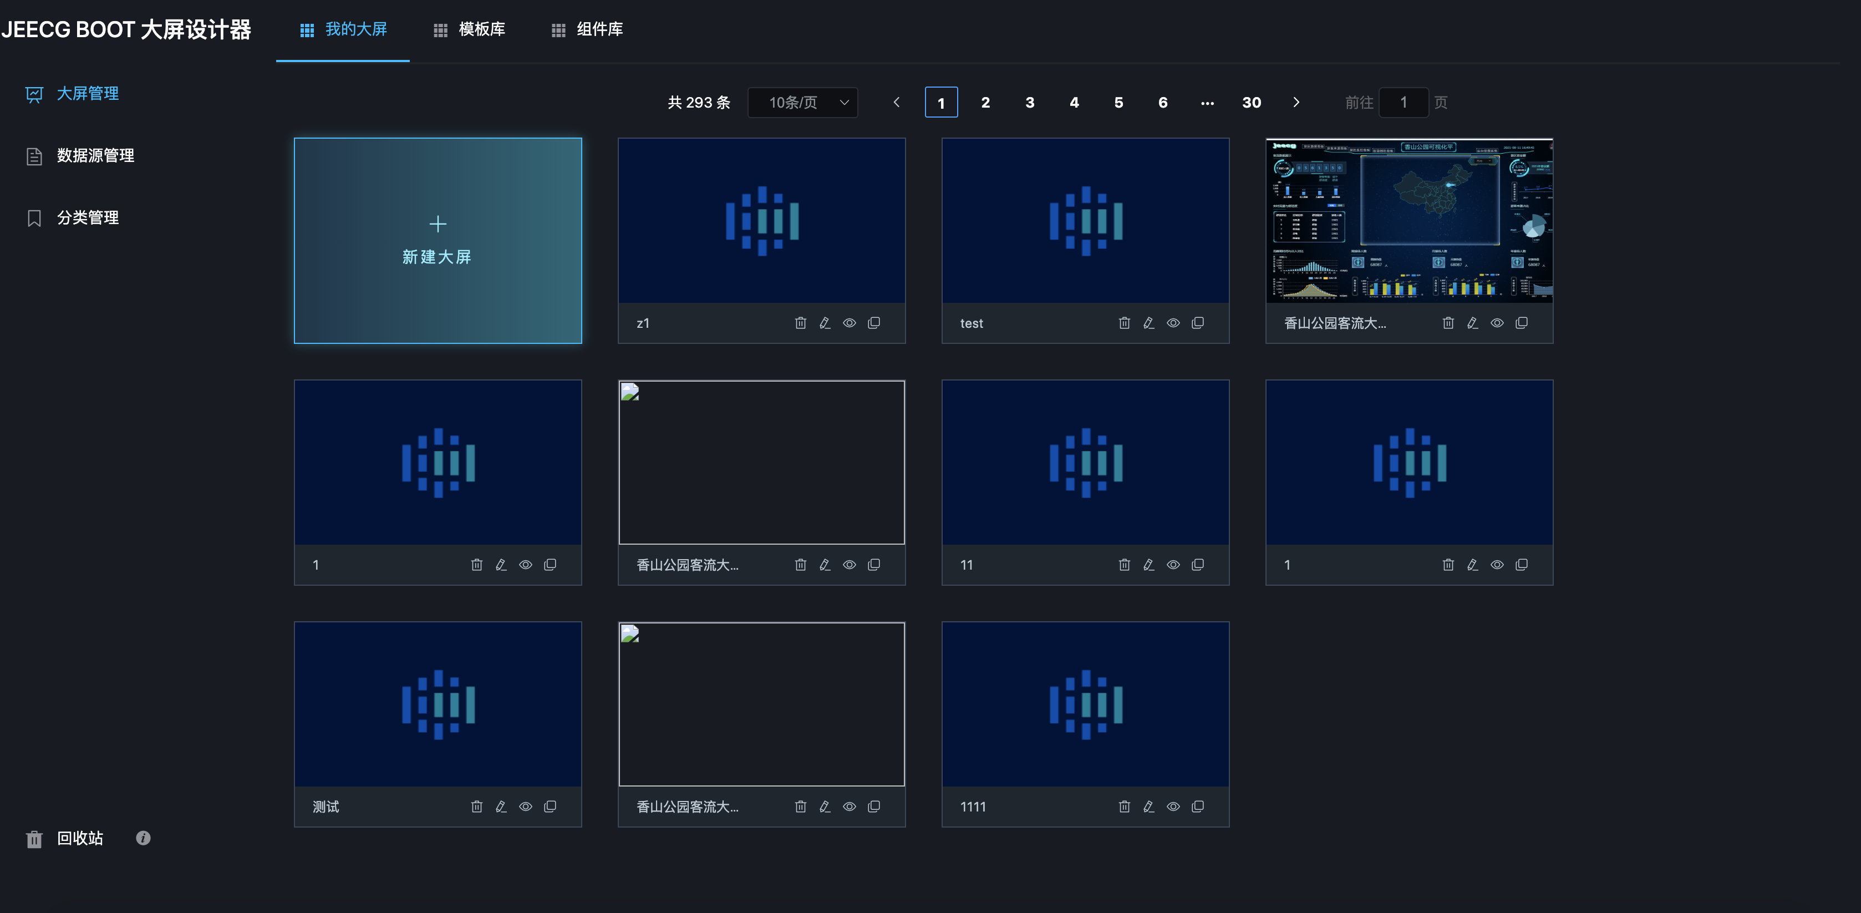Click the trash icon on 测试 card
The width and height of the screenshot is (1861, 913).
pyautogui.click(x=476, y=807)
